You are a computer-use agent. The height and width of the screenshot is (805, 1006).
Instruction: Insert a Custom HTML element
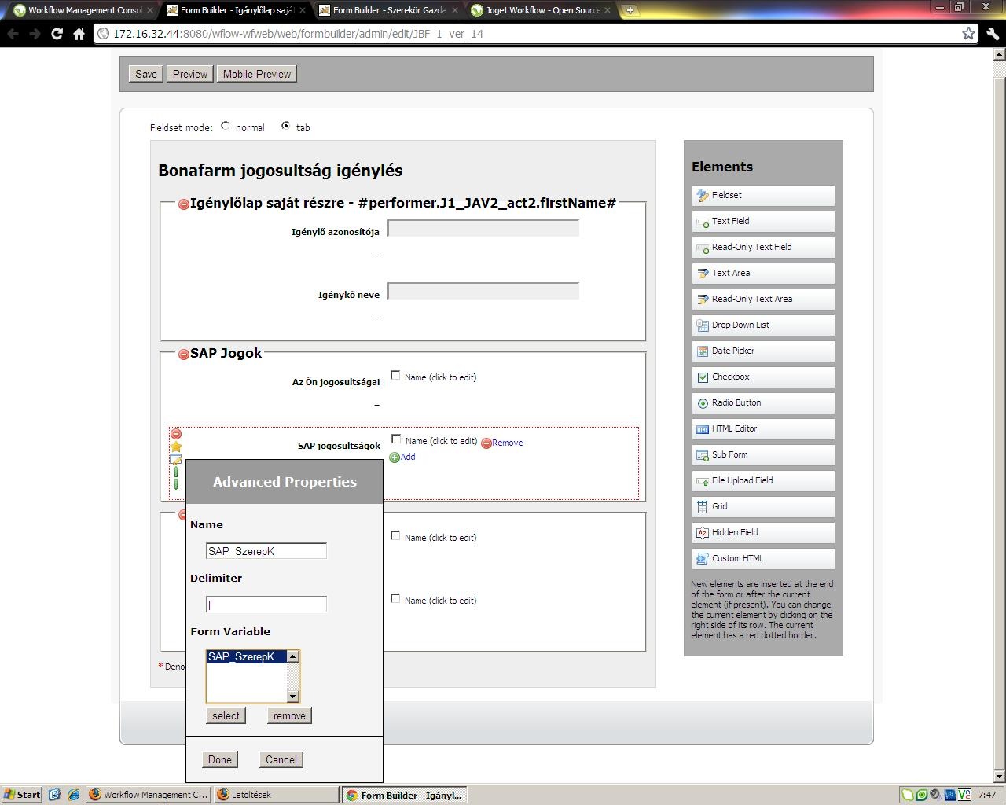click(x=763, y=558)
